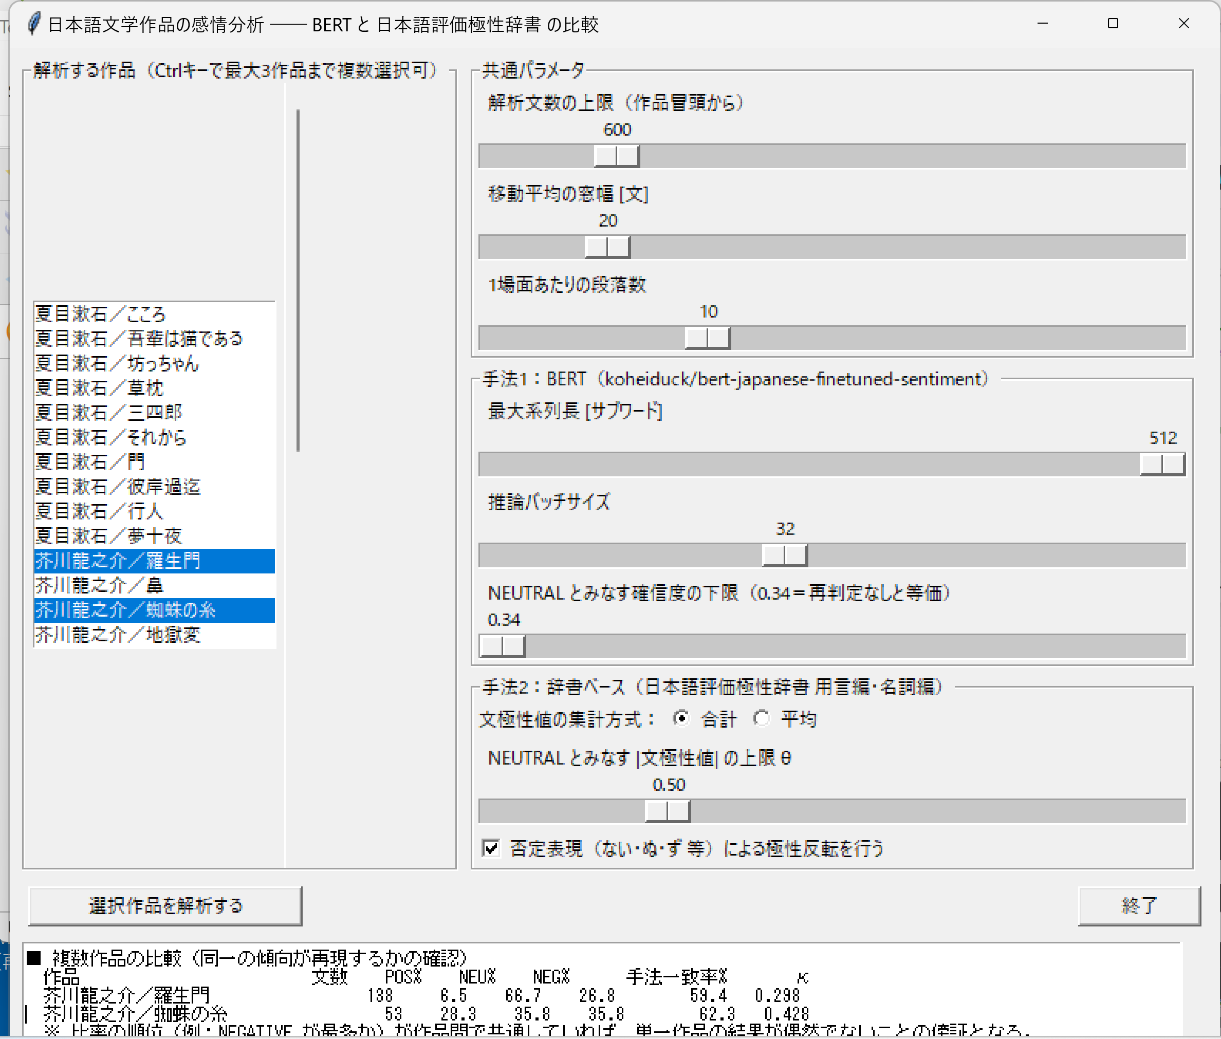Adjust the 解析文数の上限 slider handle at 600

tap(617, 156)
